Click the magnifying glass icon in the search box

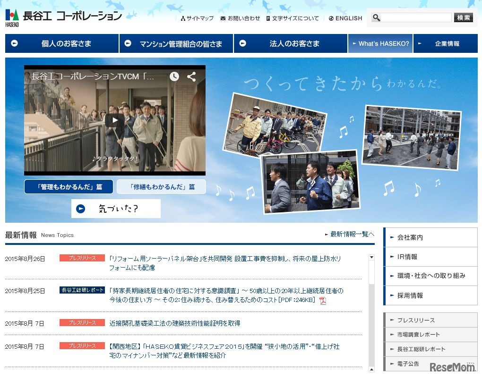(377, 17)
